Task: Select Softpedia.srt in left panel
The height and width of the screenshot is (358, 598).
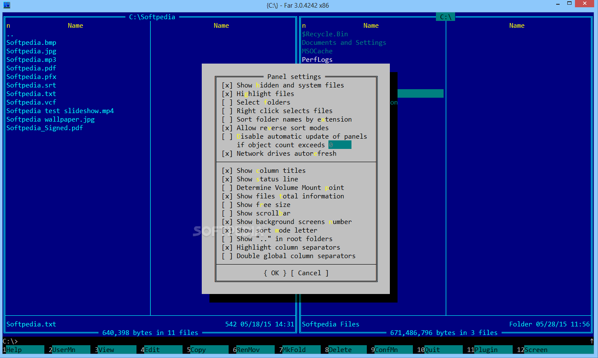Action: [x=31, y=85]
